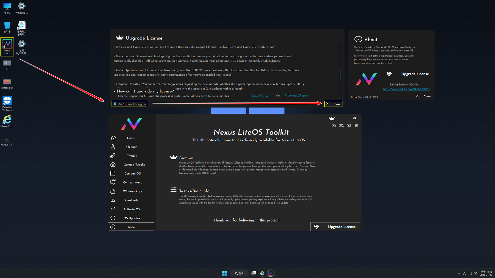The width and height of the screenshot is (495, 278).
Task: Open the Telegram Channel link
Action: click(296, 96)
